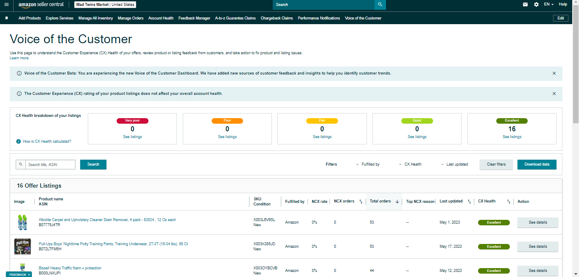
Task: Close the Feedback tab widget
Action: [x=29, y=274]
